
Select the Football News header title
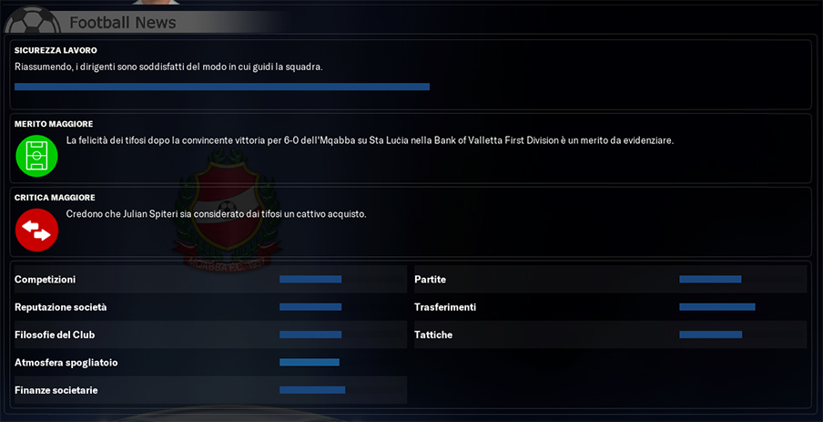point(123,23)
